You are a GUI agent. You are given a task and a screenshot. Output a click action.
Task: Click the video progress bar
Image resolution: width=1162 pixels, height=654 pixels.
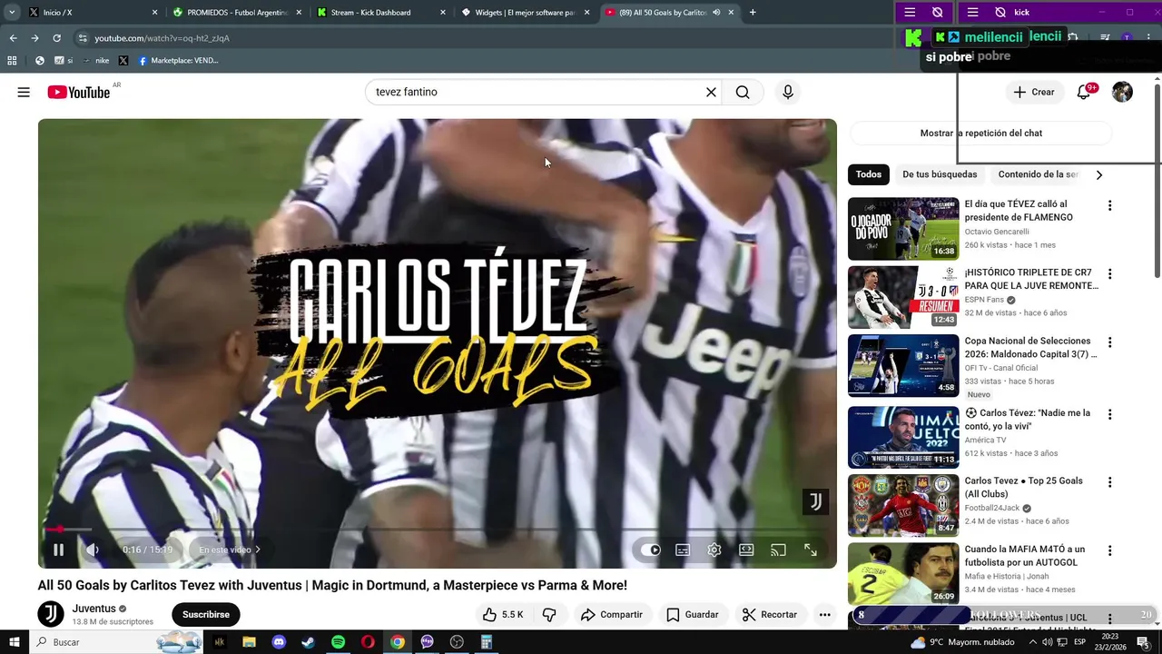[437, 529]
